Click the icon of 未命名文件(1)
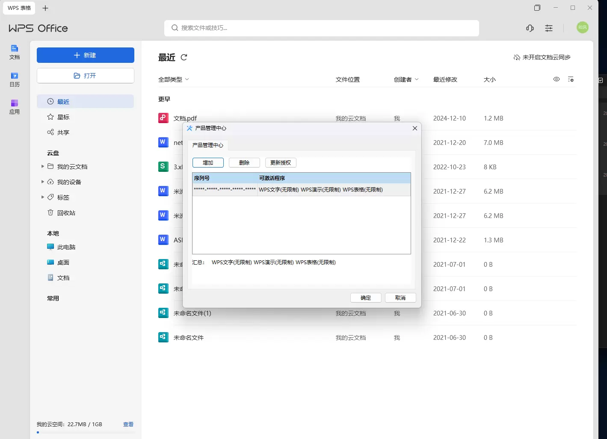This screenshot has width=607, height=439. [163, 313]
